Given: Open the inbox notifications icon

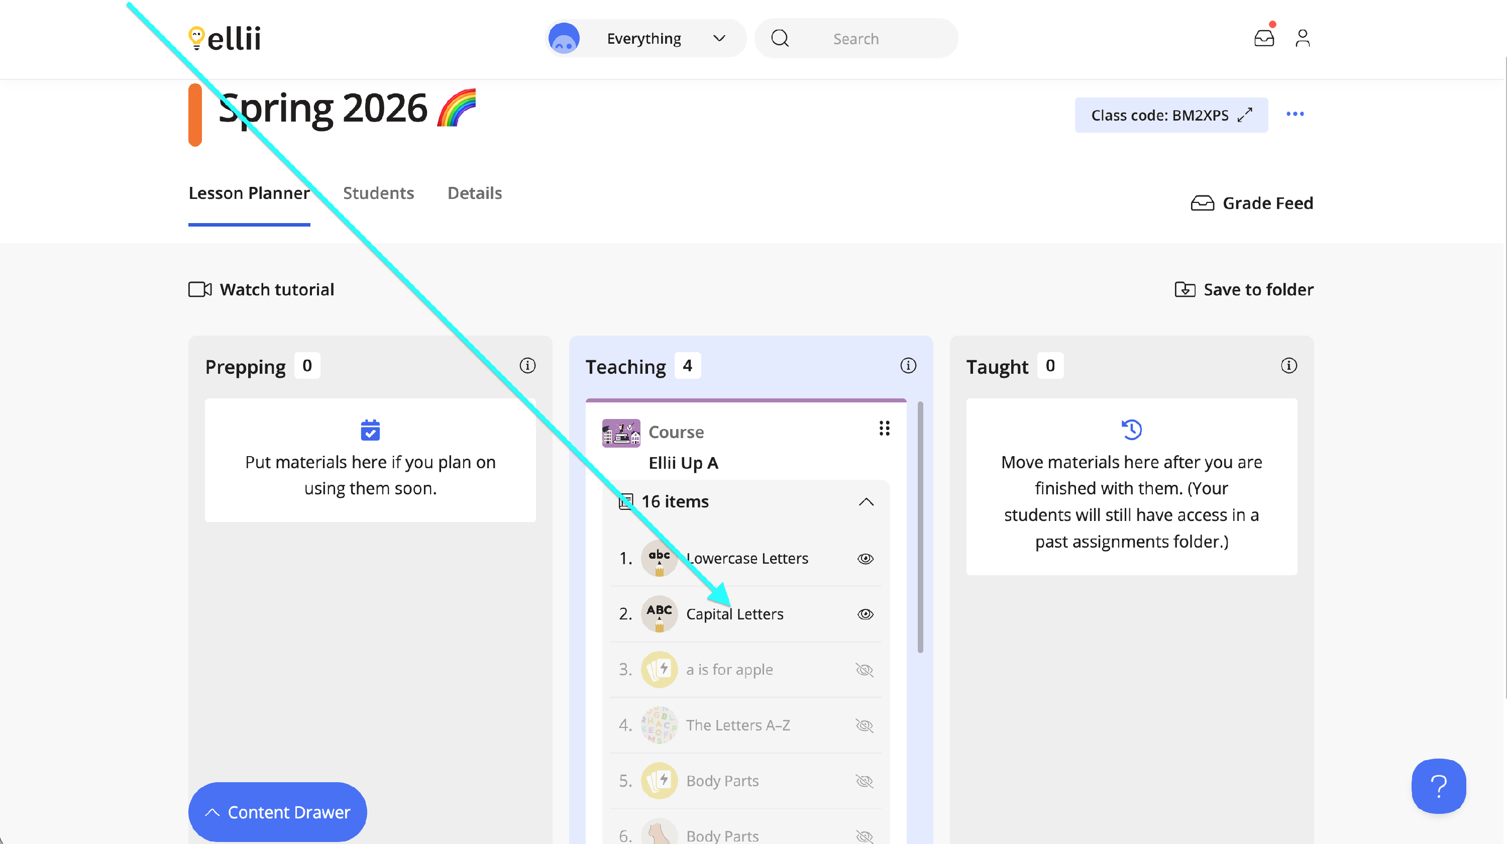Looking at the screenshot, I should click(1264, 39).
